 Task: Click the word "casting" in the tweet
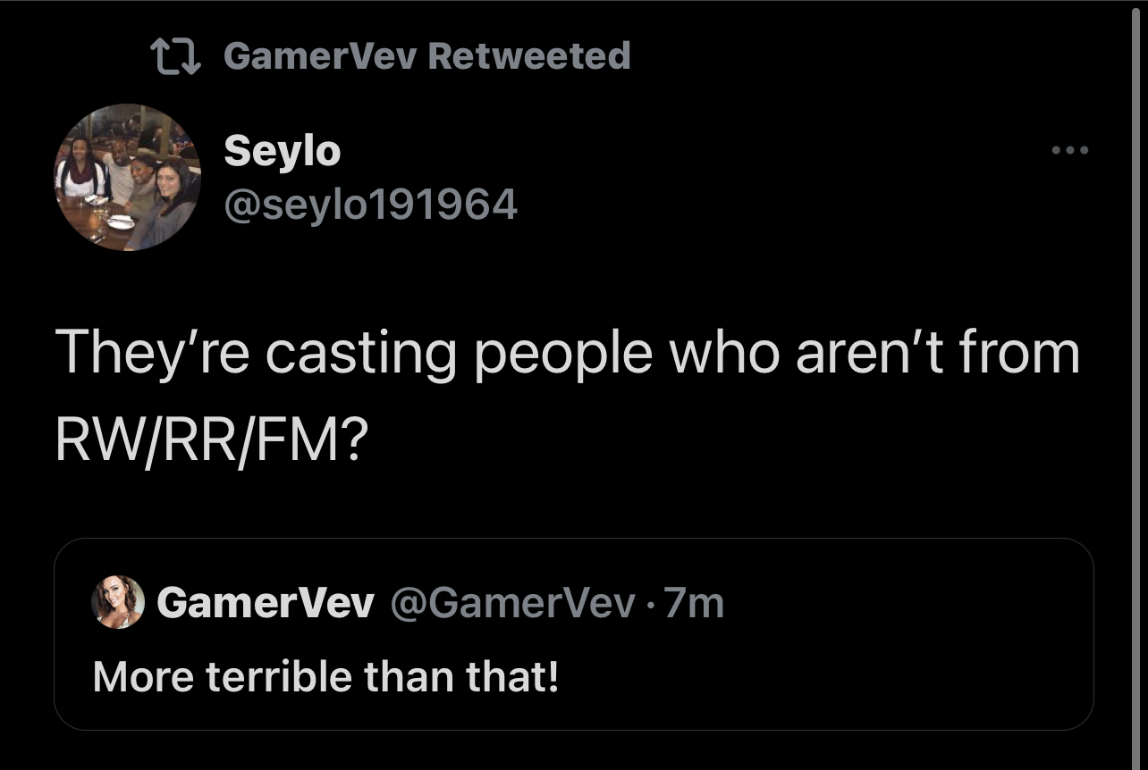pyautogui.click(x=362, y=355)
